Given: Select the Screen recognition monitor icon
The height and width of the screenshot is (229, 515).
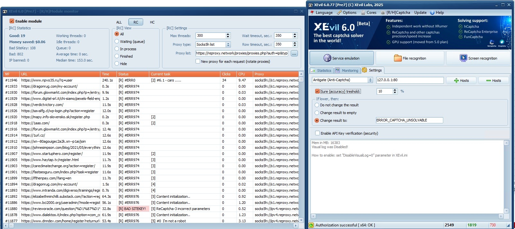Looking at the screenshot, I should pyautogui.click(x=463, y=58).
